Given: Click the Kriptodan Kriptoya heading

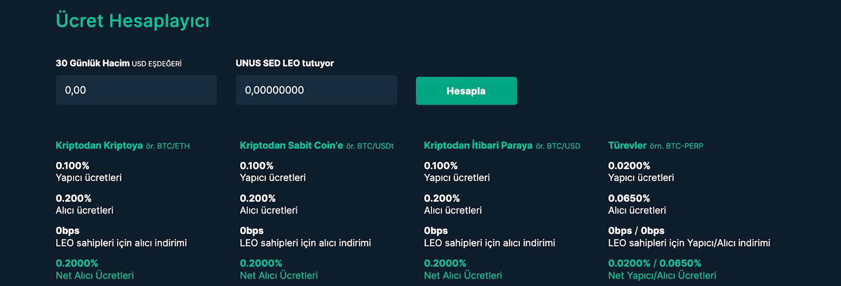Looking at the screenshot, I should coord(99,145).
